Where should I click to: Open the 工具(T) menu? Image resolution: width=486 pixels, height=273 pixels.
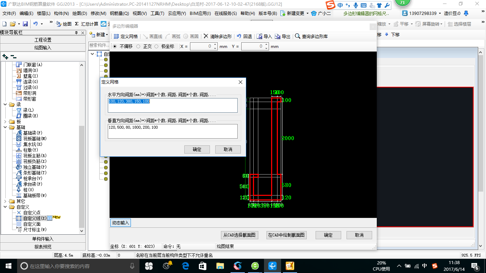pos(157,14)
